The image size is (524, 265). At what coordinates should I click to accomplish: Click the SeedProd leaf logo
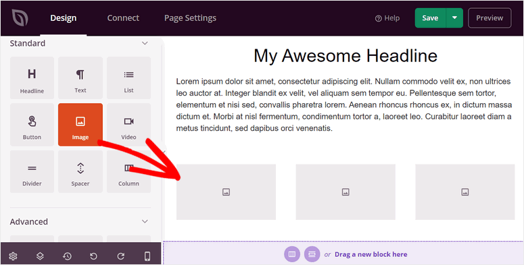(x=20, y=18)
